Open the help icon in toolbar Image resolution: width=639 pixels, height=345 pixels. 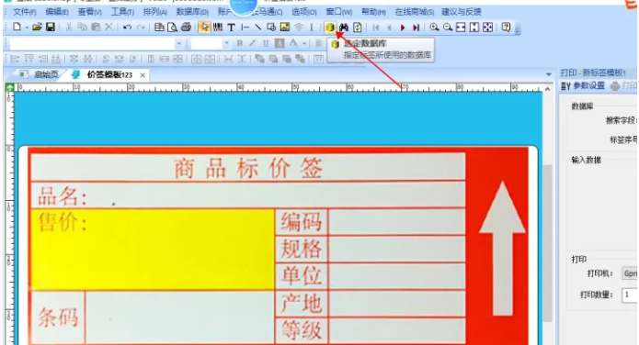pos(506,28)
